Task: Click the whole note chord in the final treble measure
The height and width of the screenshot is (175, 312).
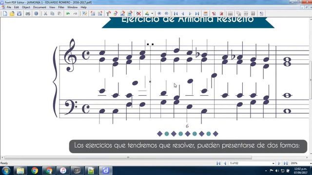Action: pyautogui.click(x=287, y=62)
